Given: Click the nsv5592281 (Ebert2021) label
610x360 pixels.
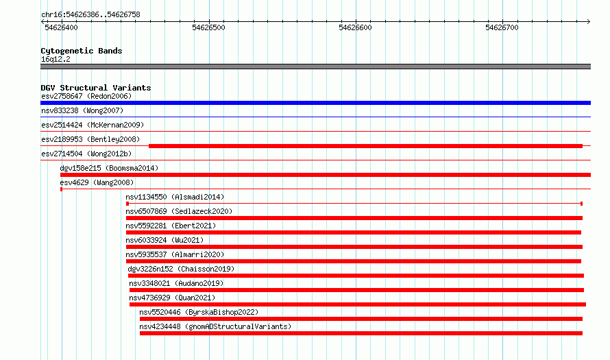Looking at the screenshot, I should pyautogui.click(x=171, y=226).
